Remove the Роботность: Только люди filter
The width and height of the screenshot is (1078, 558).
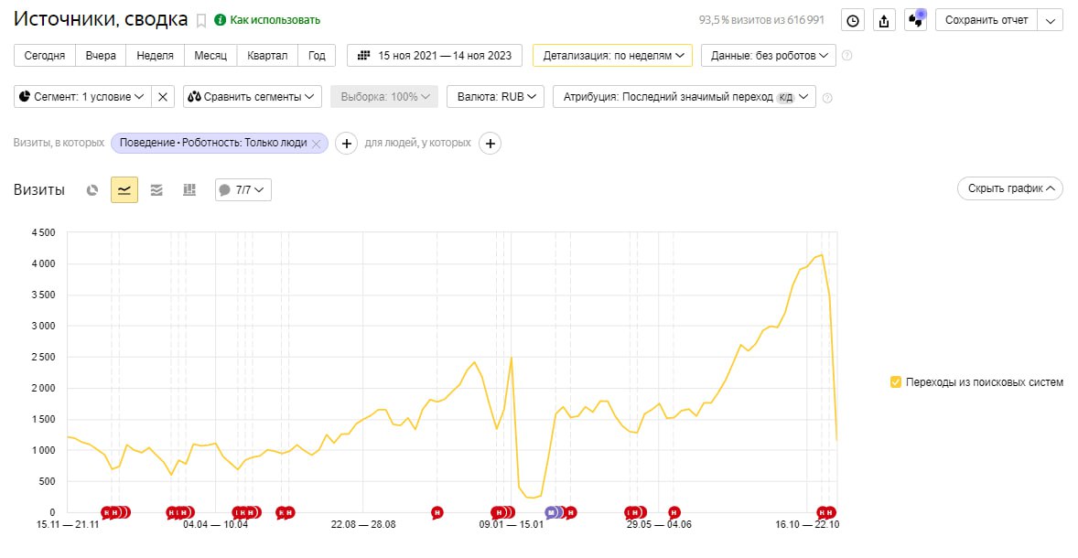click(x=317, y=144)
